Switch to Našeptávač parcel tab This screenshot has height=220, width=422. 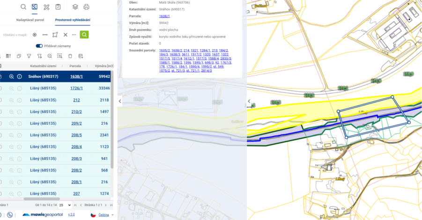tap(30, 20)
